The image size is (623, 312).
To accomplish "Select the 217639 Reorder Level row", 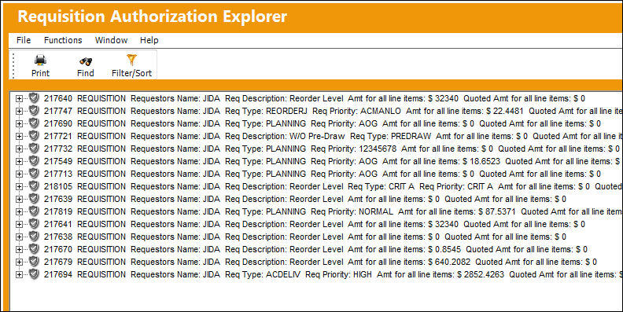I will click(304, 199).
